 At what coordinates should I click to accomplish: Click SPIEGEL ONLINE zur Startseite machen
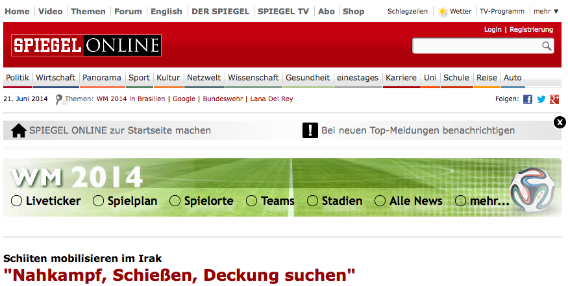click(120, 130)
